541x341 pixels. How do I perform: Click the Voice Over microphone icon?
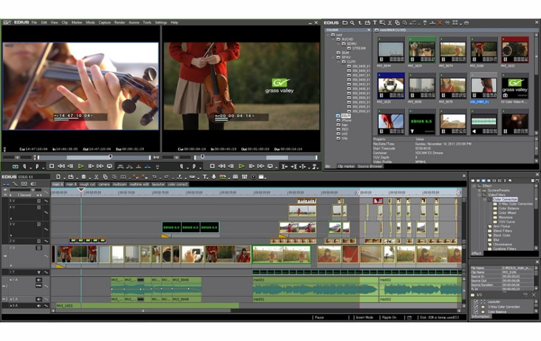214,177
